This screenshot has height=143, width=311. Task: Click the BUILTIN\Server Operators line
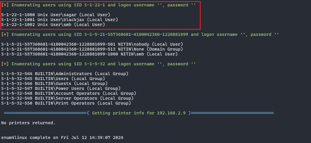click(67, 98)
